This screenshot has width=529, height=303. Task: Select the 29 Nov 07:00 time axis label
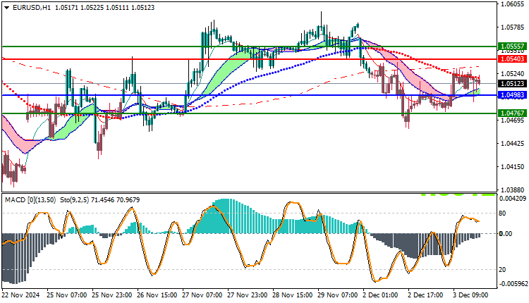(x=337, y=295)
